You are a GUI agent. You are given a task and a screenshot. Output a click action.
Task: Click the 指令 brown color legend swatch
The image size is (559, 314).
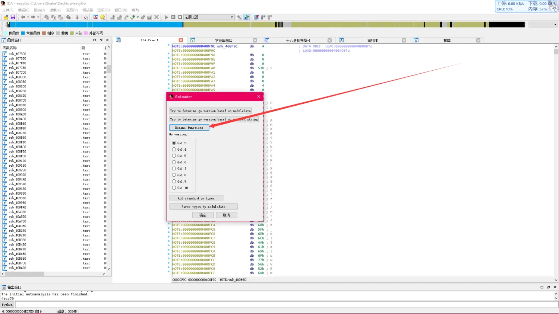tap(44, 33)
